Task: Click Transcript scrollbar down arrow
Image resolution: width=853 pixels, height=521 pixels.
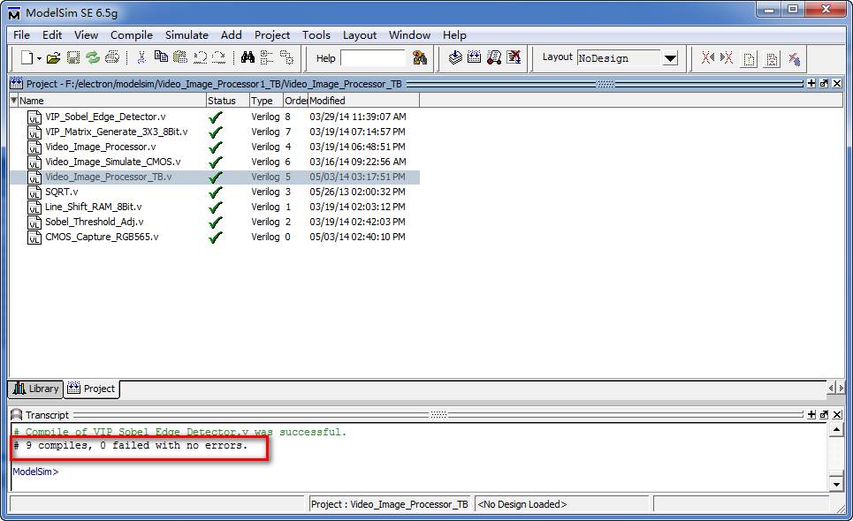Action: [x=836, y=483]
